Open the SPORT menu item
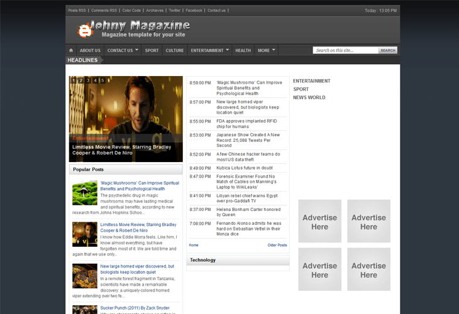Screen dimensions: 459x314 coord(152,50)
